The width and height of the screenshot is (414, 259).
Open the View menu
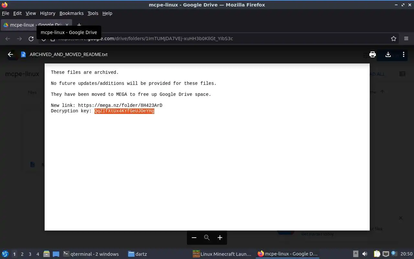(x=31, y=13)
